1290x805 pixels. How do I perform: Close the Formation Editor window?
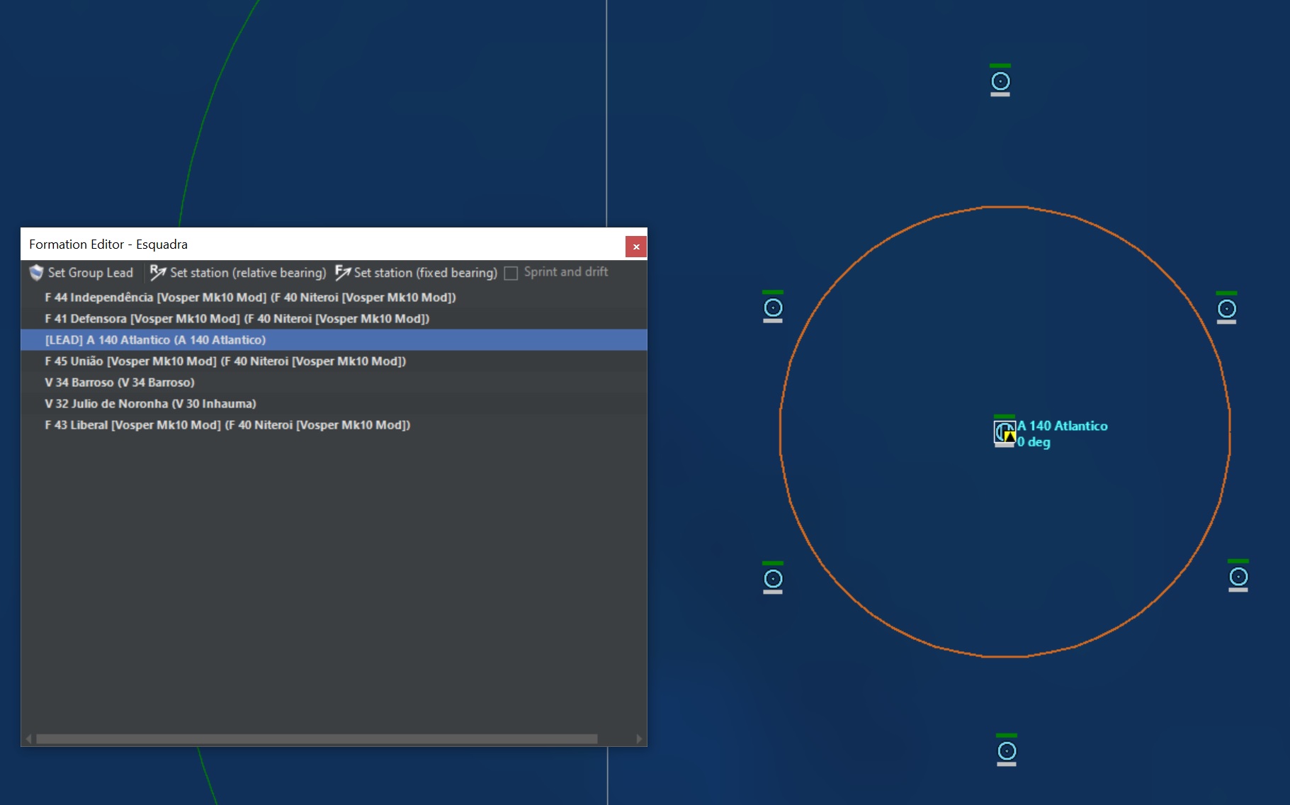[636, 247]
